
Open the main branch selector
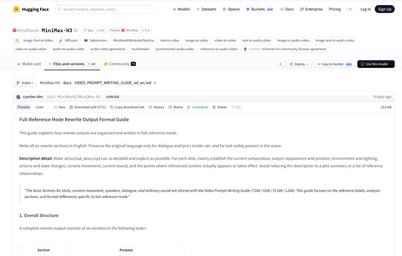[25, 83]
